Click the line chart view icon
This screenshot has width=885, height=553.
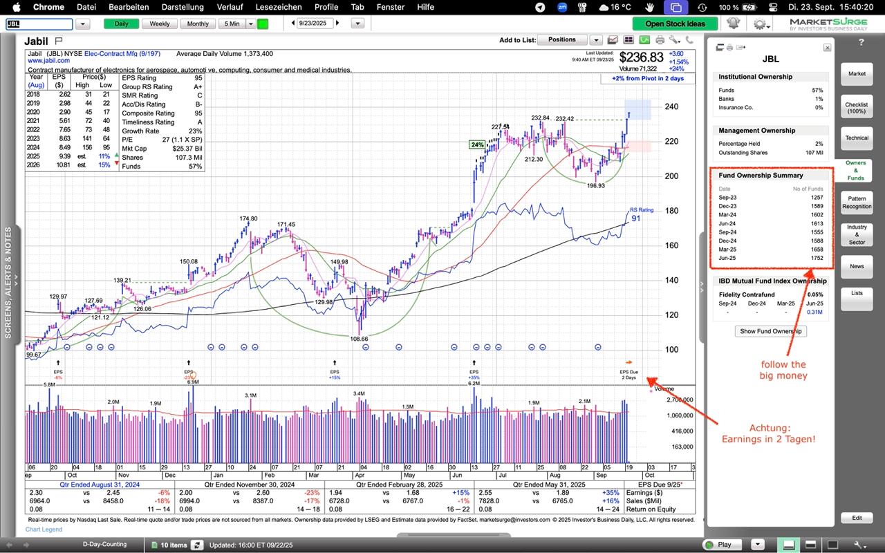[x=613, y=40]
